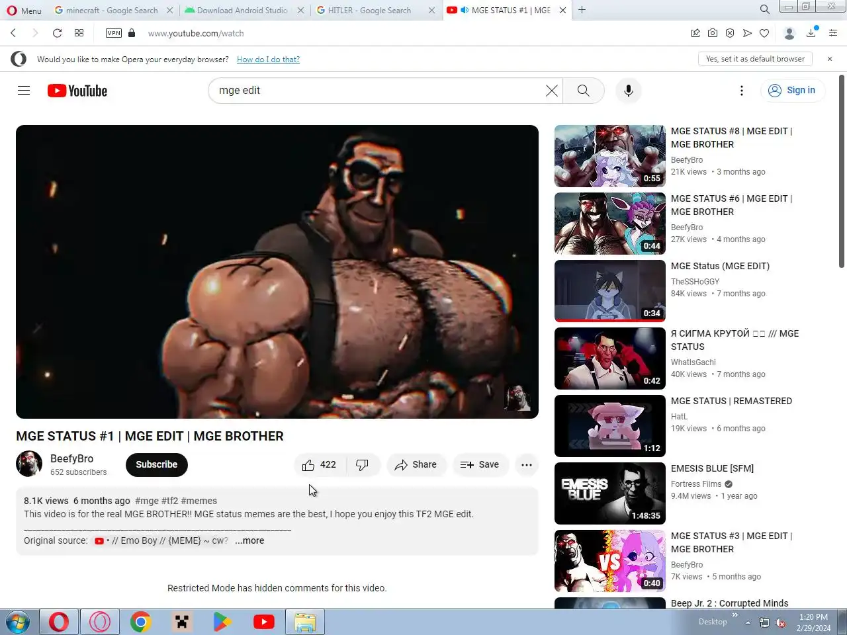Image resolution: width=847 pixels, height=635 pixels.
Task: Open the Windows Start button
Action: point(18,622)
